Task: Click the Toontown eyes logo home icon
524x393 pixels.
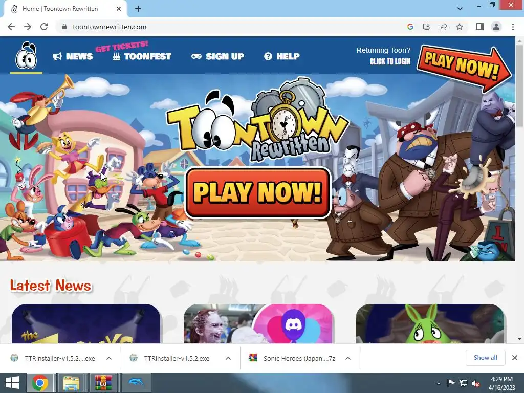Action: click(x=26, y=55)
